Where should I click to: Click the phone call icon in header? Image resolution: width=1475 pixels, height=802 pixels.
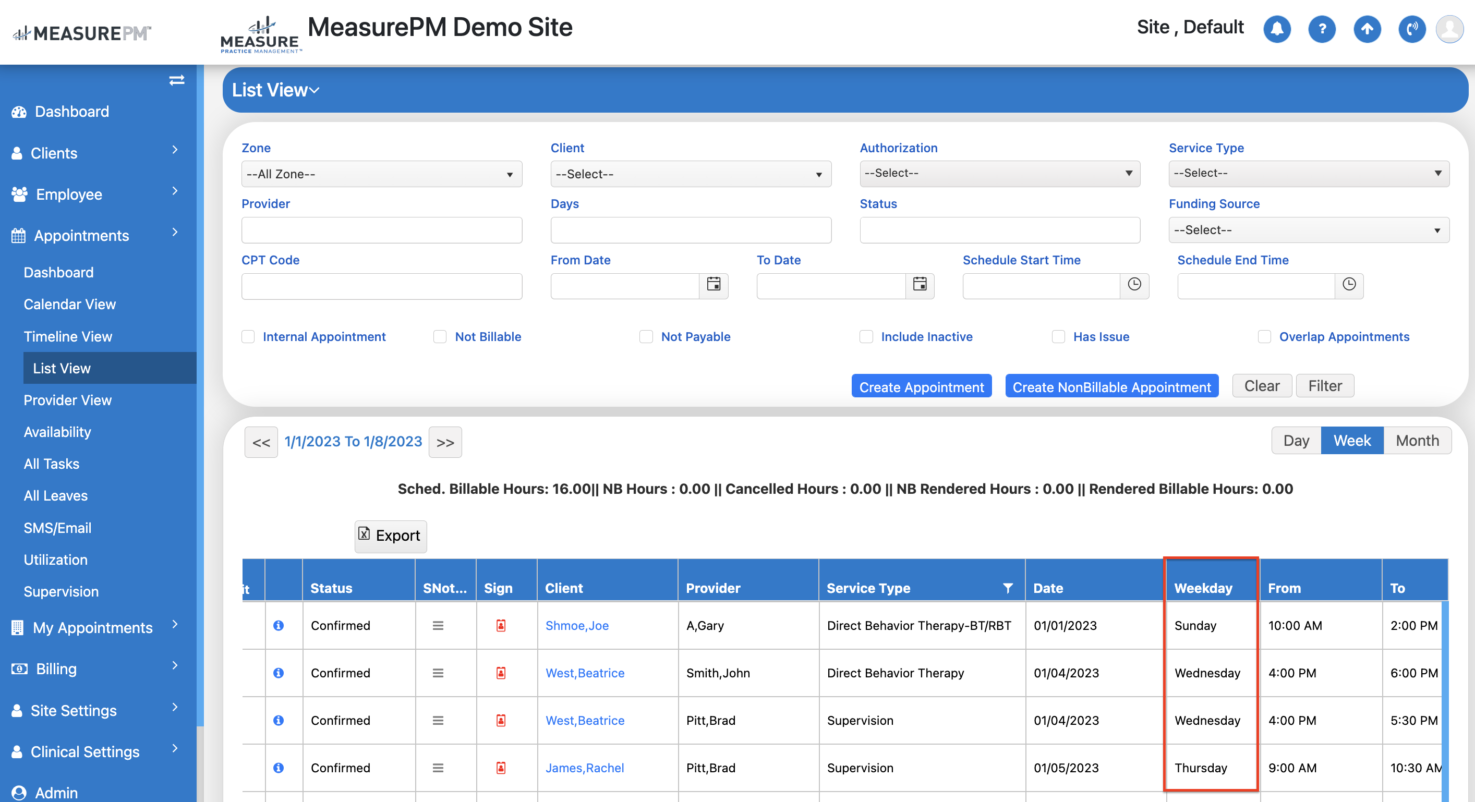[x=1411, y=29]
